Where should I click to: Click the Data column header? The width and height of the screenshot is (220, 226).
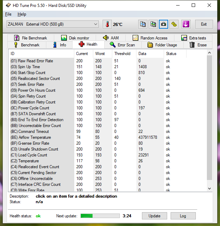[150, 54]
